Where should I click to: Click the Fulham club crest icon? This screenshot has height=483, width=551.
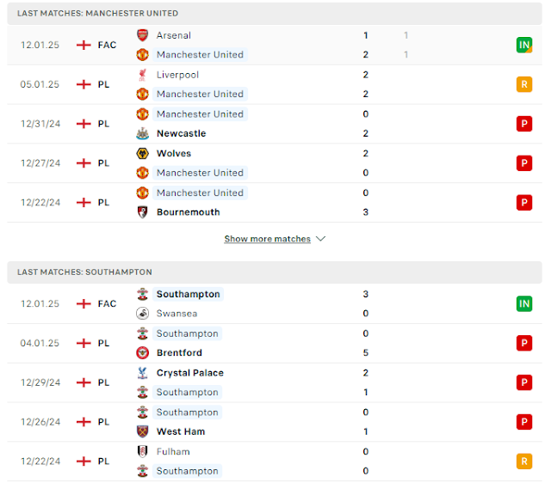click(142, 452)
